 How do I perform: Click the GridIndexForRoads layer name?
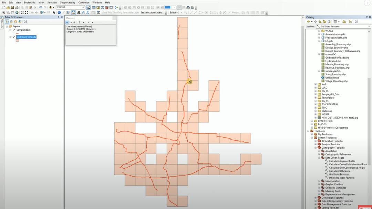pos(26,37)
